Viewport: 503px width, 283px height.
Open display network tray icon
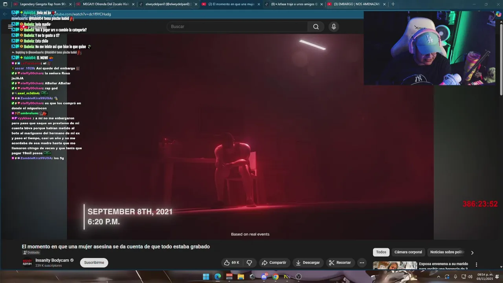[463, 277]
